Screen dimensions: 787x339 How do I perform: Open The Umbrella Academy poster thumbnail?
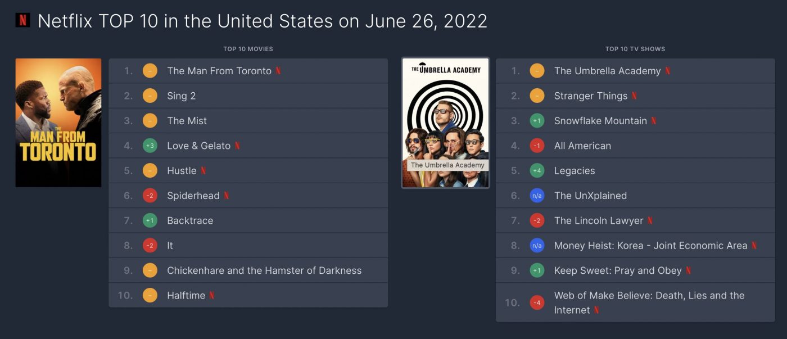point(445,123)
